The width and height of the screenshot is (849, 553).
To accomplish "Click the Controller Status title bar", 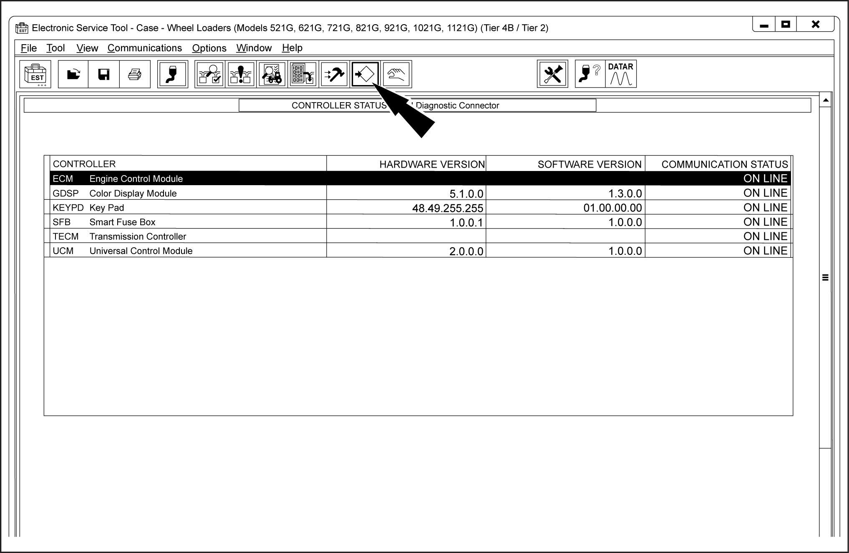I will pos(417,106).
